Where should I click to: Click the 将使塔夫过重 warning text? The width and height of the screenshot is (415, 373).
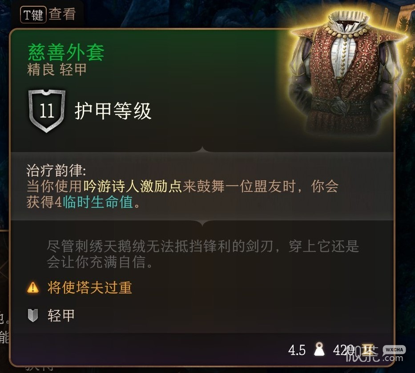[90, 287]
